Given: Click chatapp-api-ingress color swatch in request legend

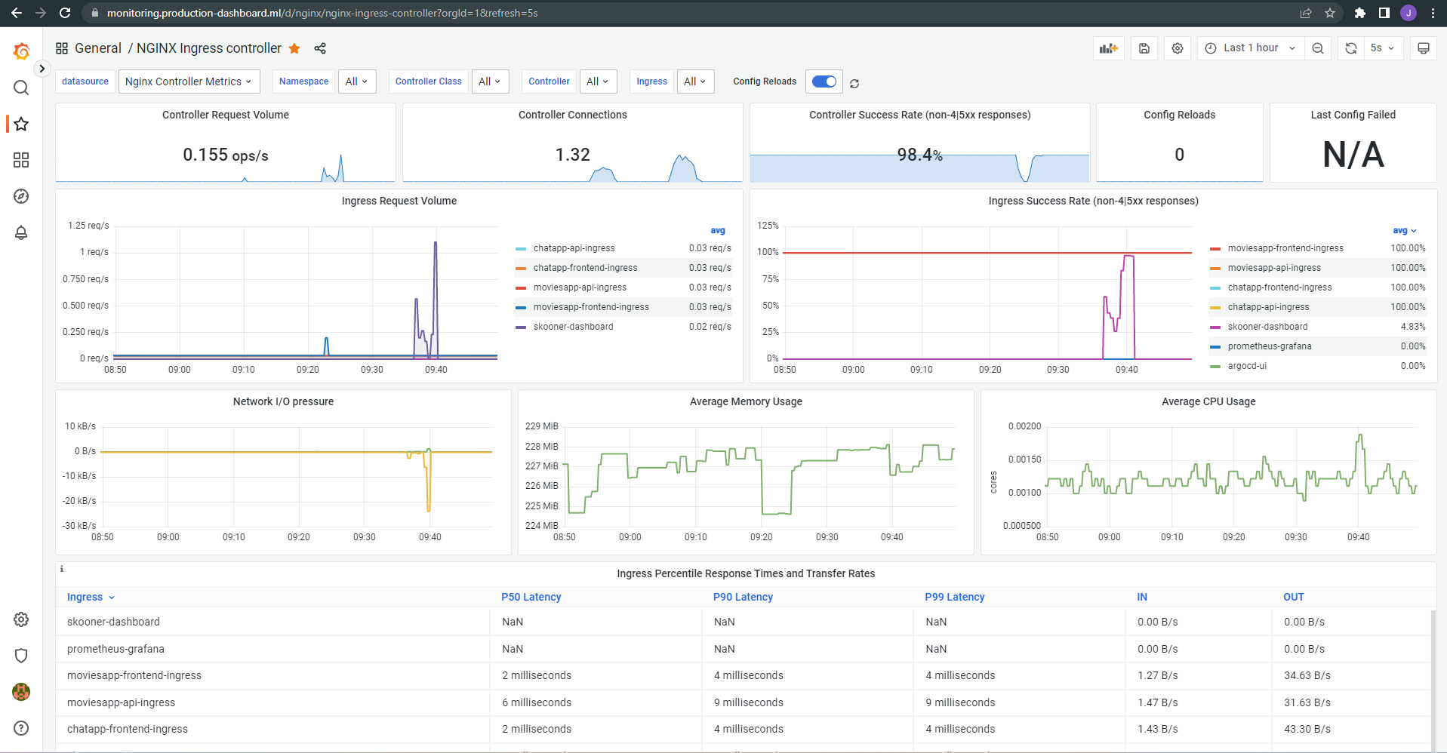Looking at the screenshot, I should tap(521, 248).
